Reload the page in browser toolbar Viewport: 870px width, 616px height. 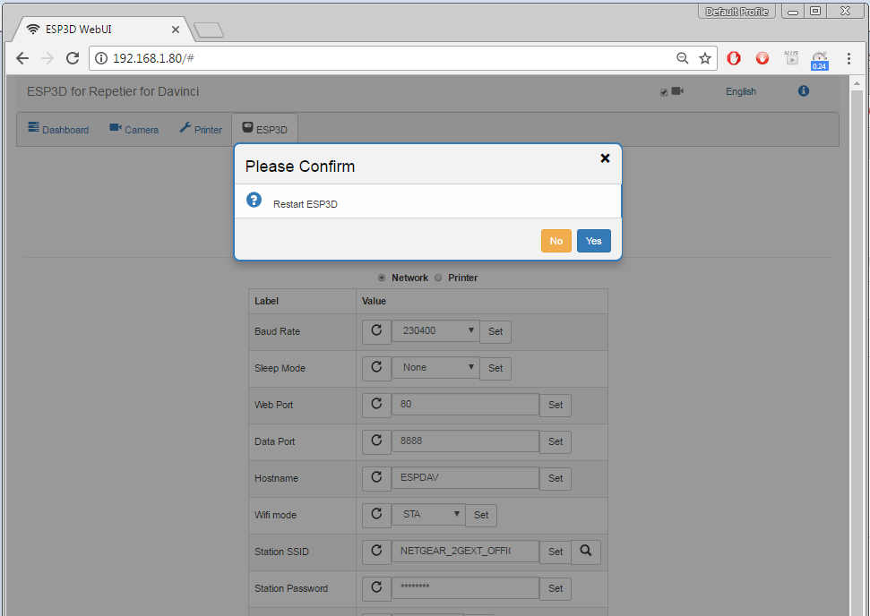[73, 58]
